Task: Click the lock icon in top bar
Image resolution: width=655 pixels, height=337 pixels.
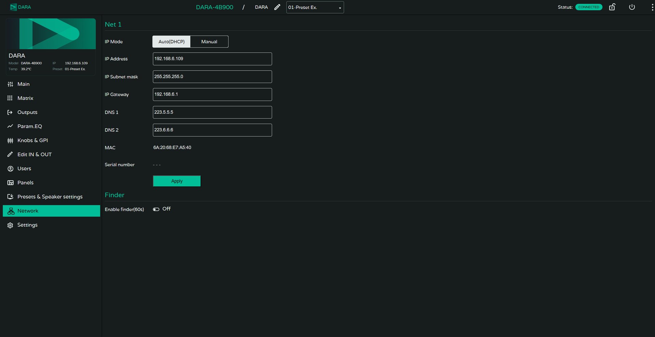Action: 612,7
